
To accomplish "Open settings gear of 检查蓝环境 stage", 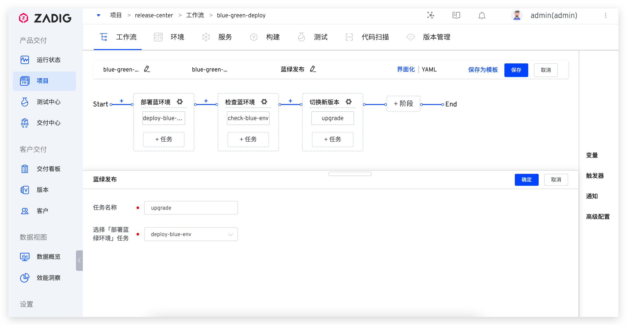I will click(264, 102).
